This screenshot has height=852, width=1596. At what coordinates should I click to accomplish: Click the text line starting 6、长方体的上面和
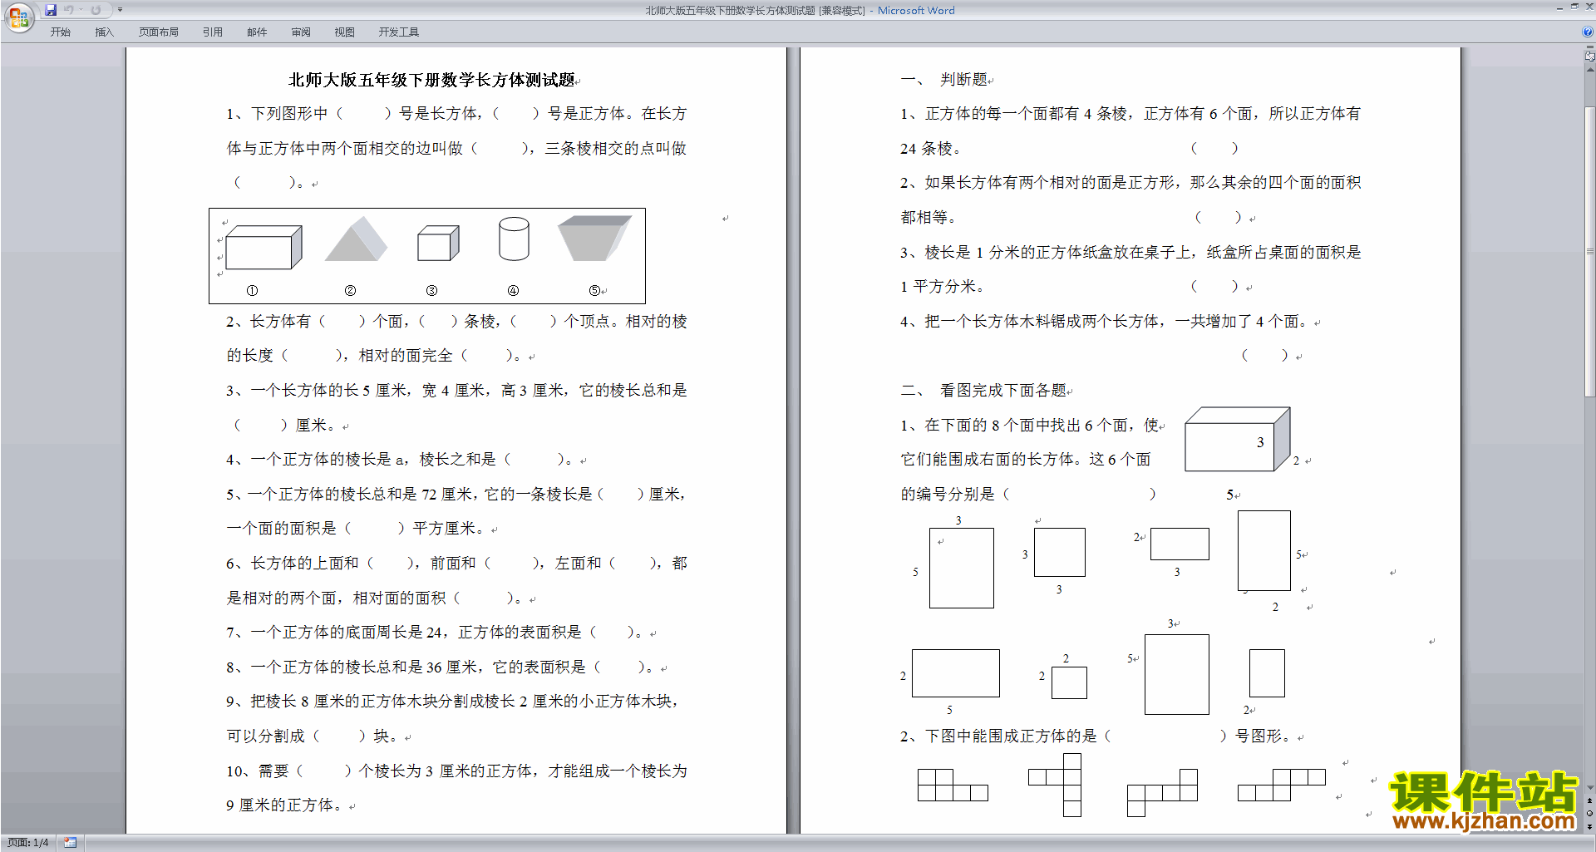tap(456, 564)
